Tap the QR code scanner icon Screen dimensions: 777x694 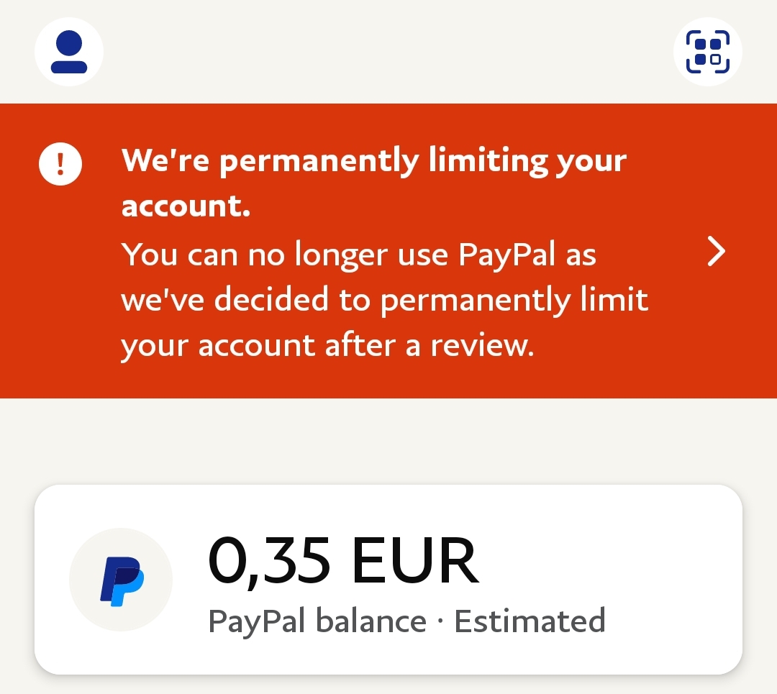pos(708,52)
